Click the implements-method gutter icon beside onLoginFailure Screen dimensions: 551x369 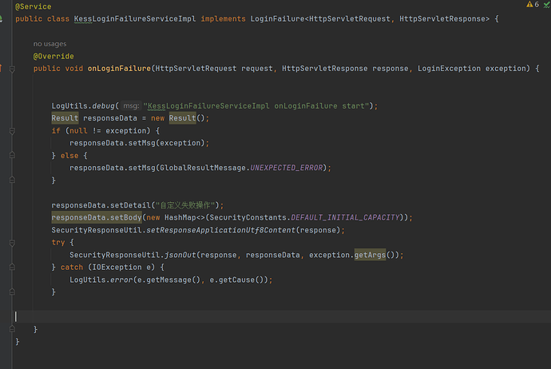tap(2, 69)
